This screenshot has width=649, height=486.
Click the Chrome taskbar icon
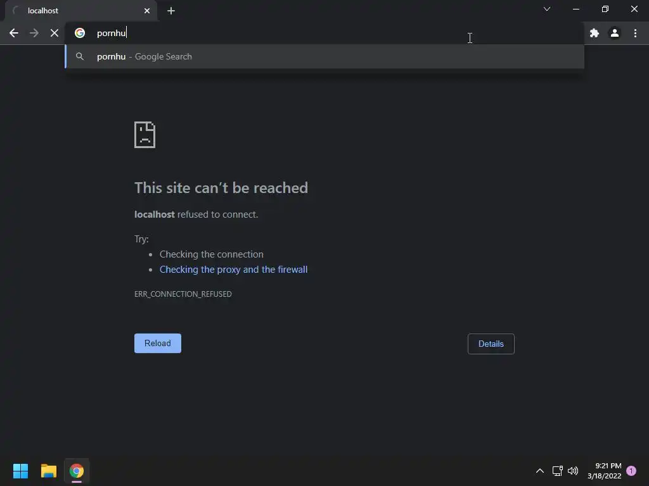[77, 471]
